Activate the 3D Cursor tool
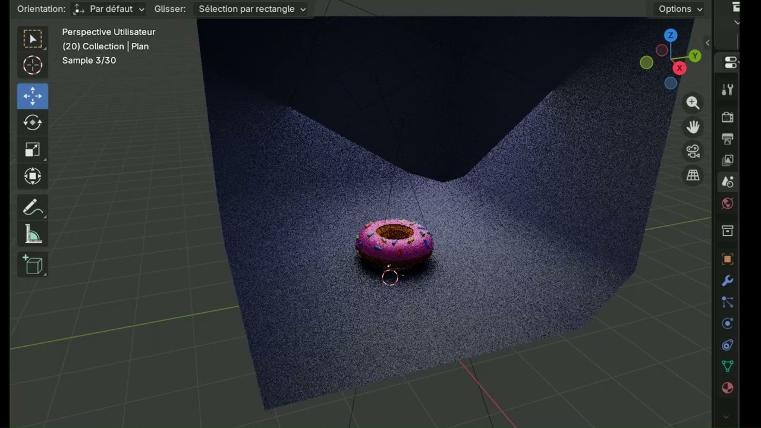761x428 pixels. pos(32,65)
